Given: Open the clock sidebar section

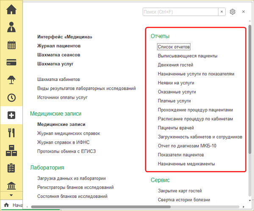Looking at the screenshot, I should [x=11, y=97].
